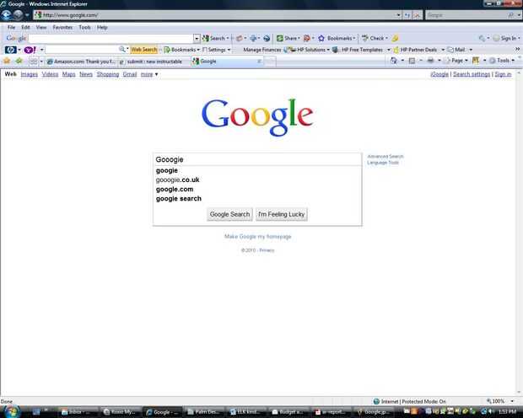Click the Gmail link

pyautogui.click(x=130, y=74)
